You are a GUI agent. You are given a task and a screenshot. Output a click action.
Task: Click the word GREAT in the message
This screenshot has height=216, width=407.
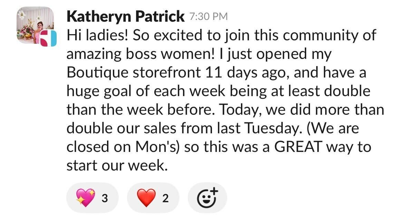[x=298, y=147]
